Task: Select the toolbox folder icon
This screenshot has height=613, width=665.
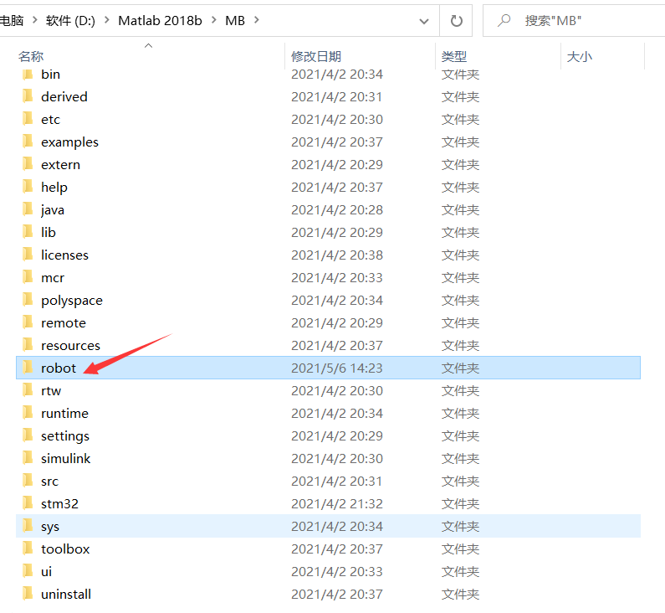Action: pos(28,549)
